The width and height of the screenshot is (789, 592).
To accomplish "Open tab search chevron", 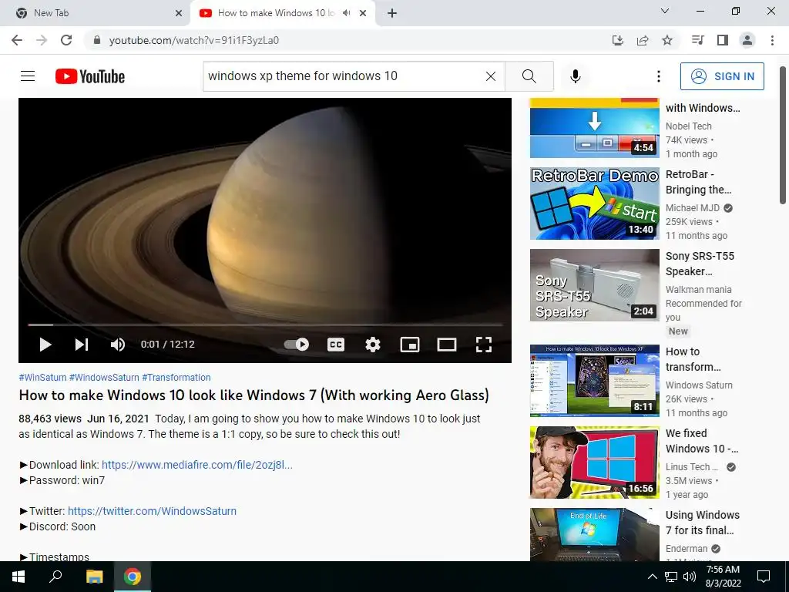I will tap(665, 11).
